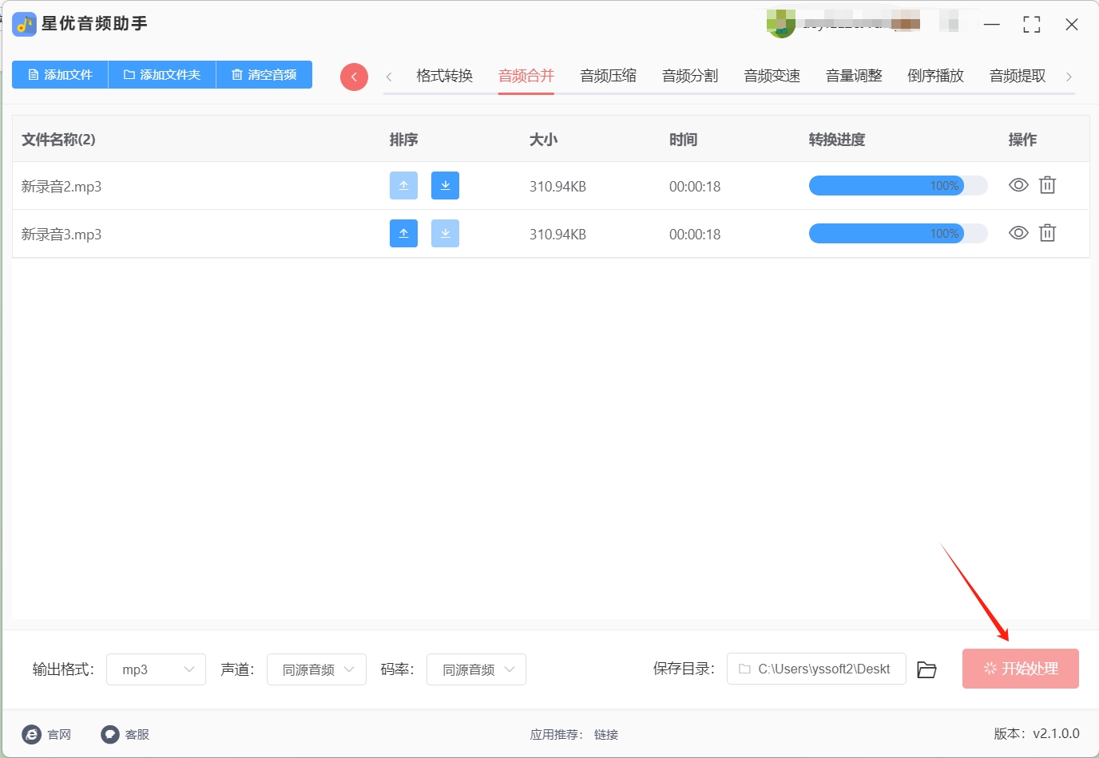
Task: Click the 310.94KB size of 新录音2.mp3
Action: tap(557, 186)
